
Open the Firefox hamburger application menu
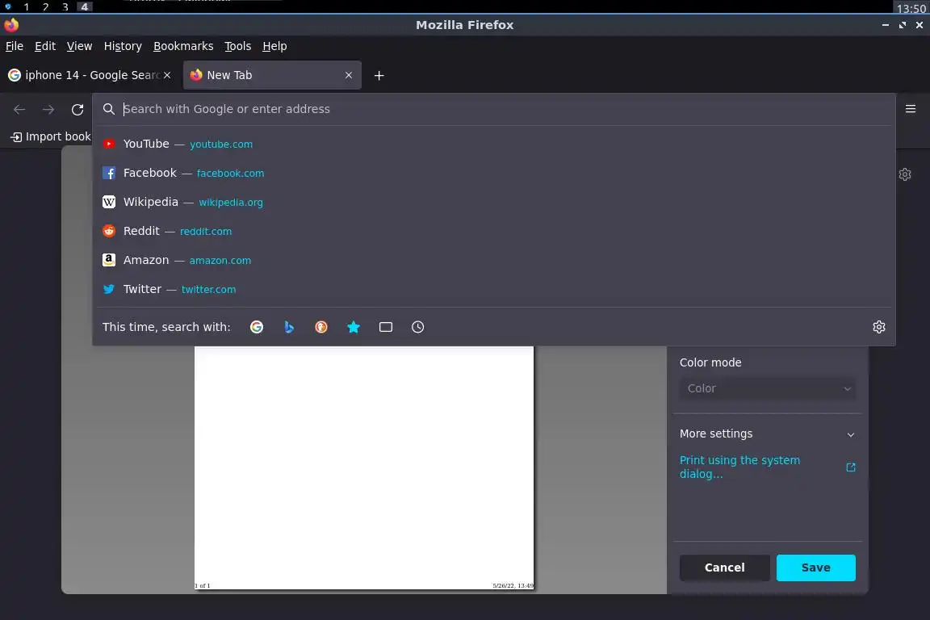click(911, 108)
